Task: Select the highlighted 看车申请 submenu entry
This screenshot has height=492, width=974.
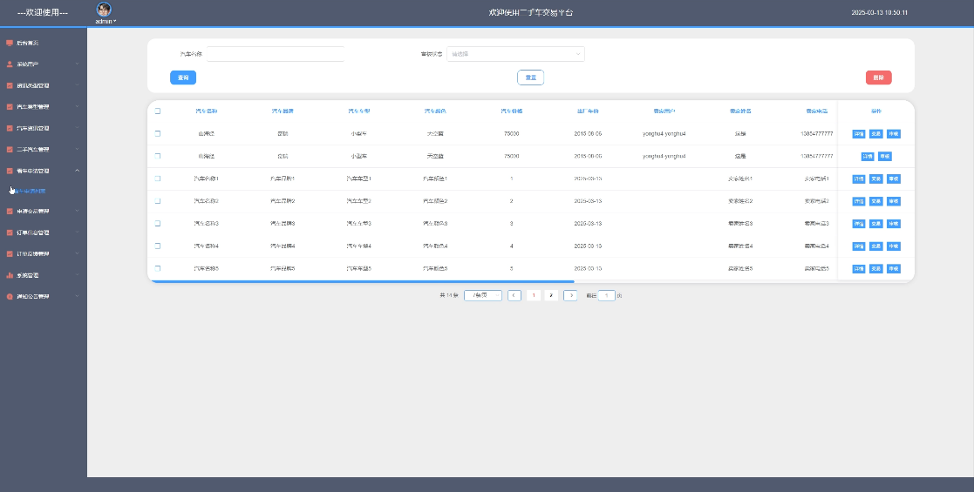Action: tap(30, 191)
